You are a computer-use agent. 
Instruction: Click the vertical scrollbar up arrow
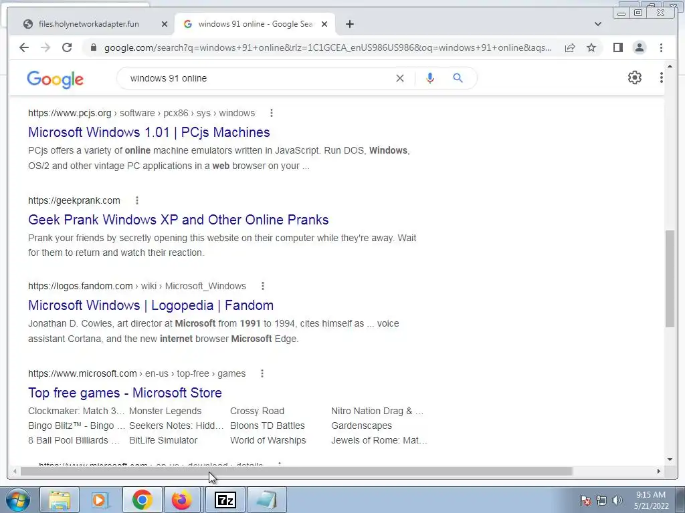point(670,66)
